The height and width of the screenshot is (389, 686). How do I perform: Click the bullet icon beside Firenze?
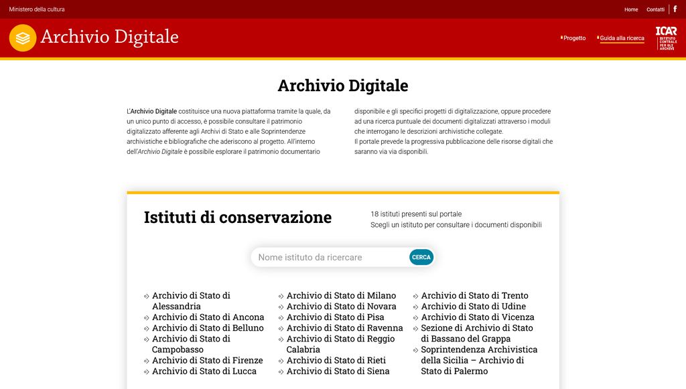pyautogui.click(x=147, y=361)
